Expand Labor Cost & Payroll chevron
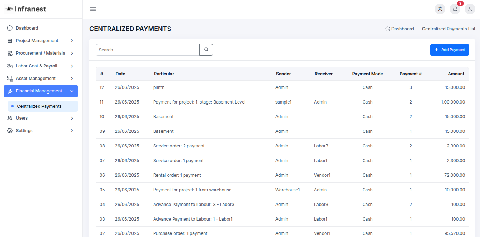 (72, 66)
